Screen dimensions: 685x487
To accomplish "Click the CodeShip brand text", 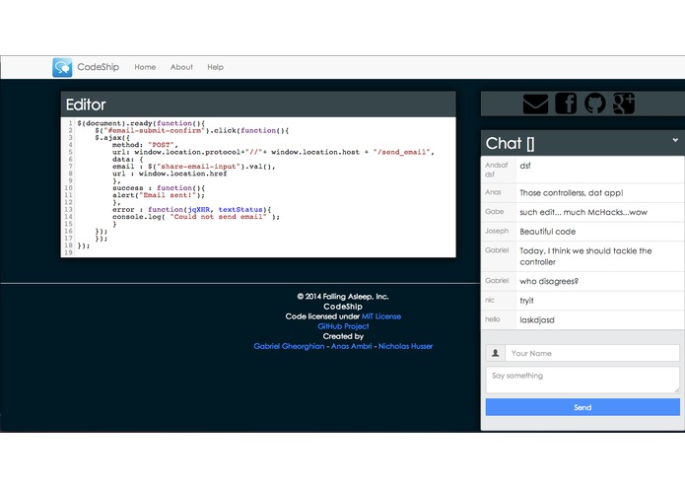I will pyautogui.click(x=98, y=67).
